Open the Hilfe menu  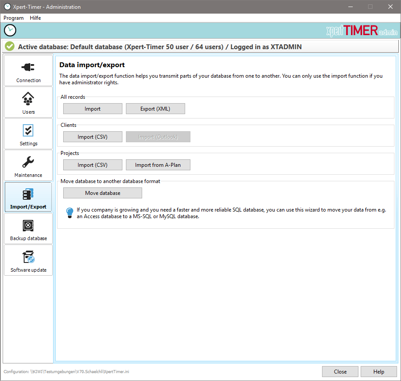(x=35, y=18)
